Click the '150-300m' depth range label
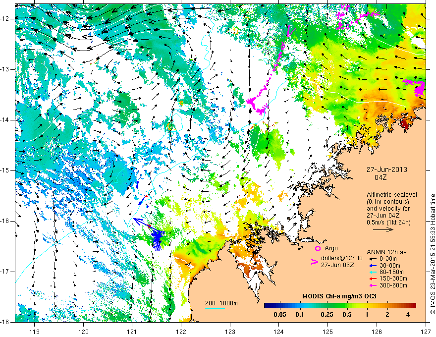The width and height of the screenshot is (436, 337). click(x=393, y=279)
